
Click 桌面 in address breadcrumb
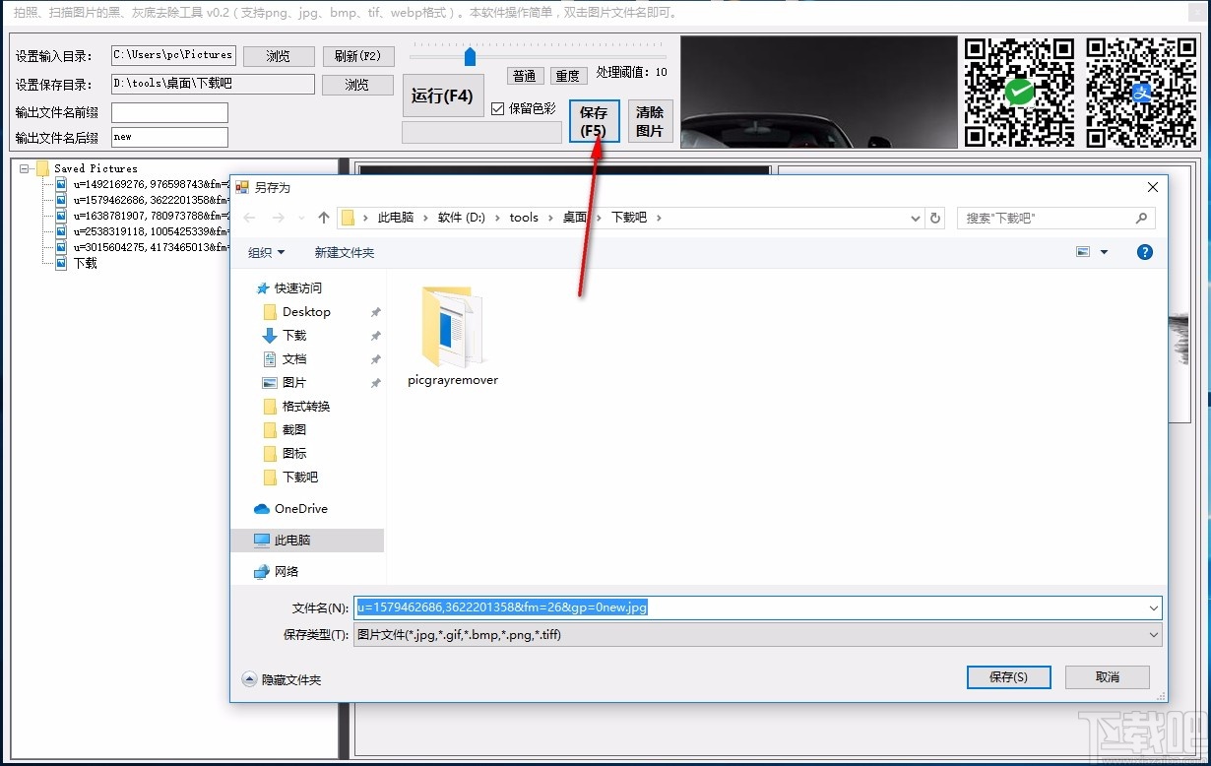click(575, 218)
